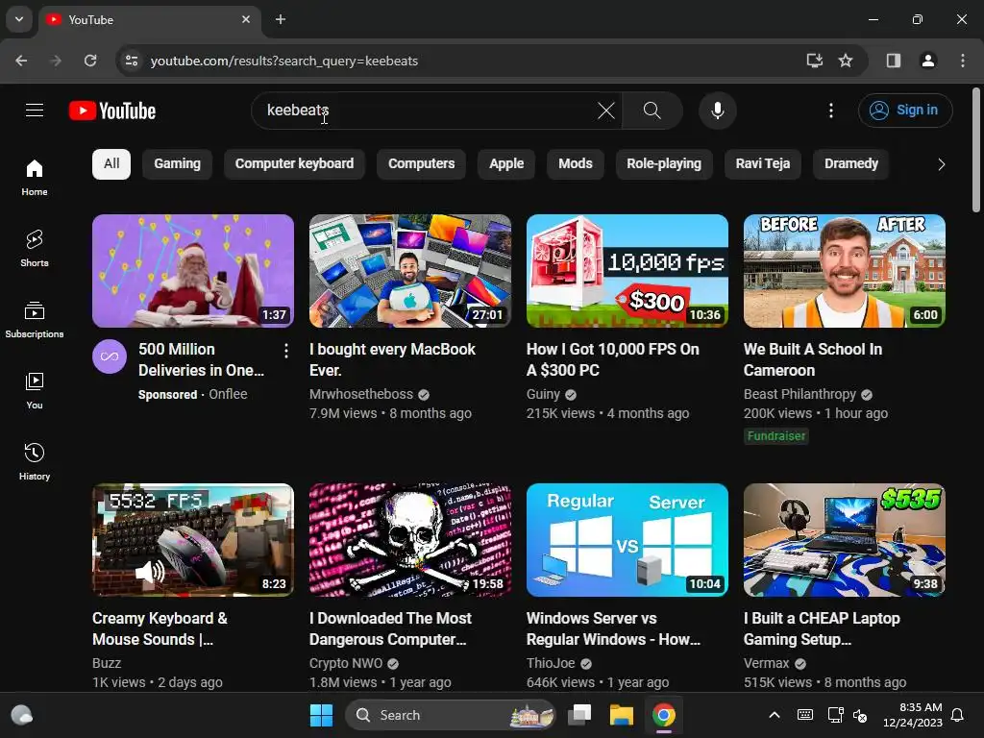Select the Ravi Teja filter chip

[762, 163]
